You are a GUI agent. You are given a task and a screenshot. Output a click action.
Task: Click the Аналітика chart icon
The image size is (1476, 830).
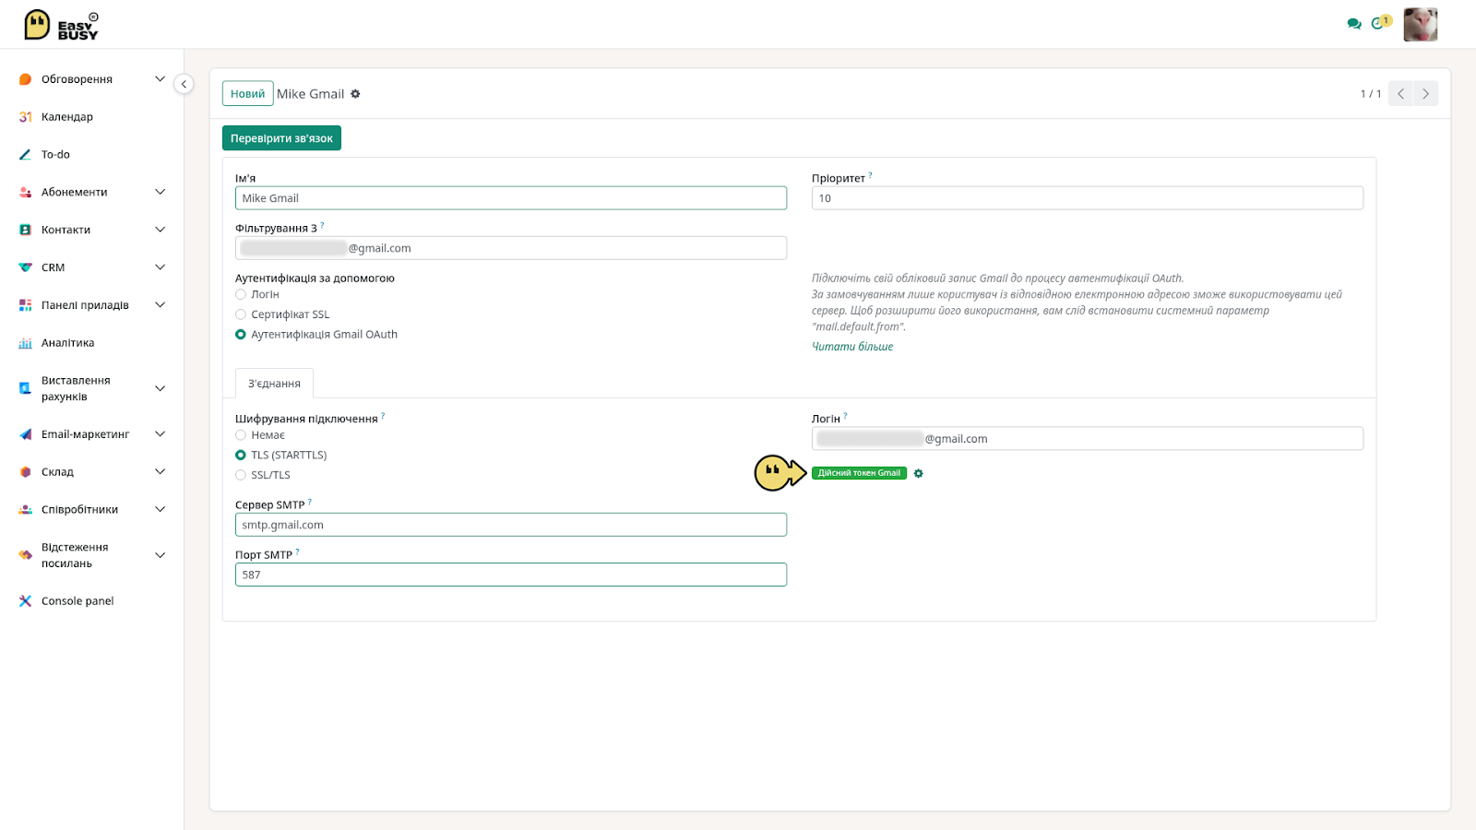coord(26,343)
